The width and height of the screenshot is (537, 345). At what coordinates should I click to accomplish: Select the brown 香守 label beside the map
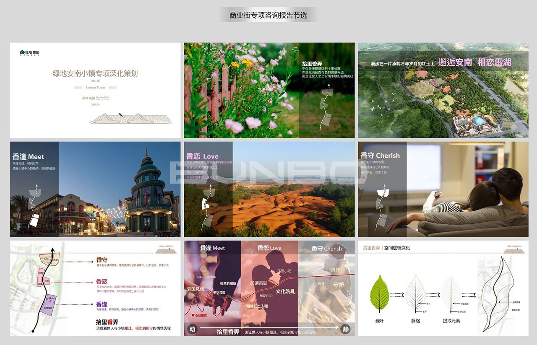click(x=102, y=260)
